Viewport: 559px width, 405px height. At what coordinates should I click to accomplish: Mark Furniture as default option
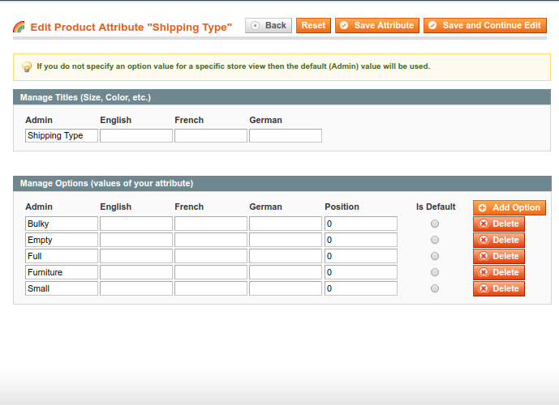click(x=435, y=272)
